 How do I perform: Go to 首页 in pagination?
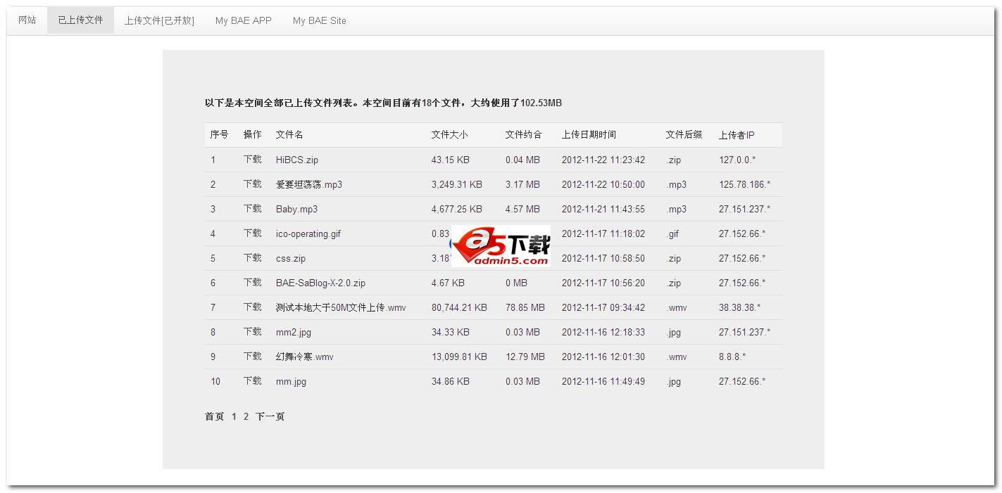click(214, 416)
